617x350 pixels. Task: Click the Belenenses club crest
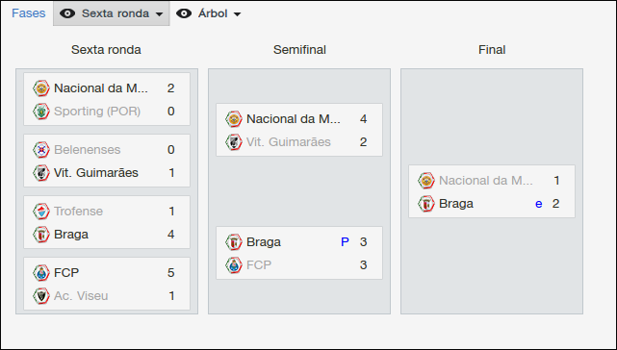(x=41, y=150)
